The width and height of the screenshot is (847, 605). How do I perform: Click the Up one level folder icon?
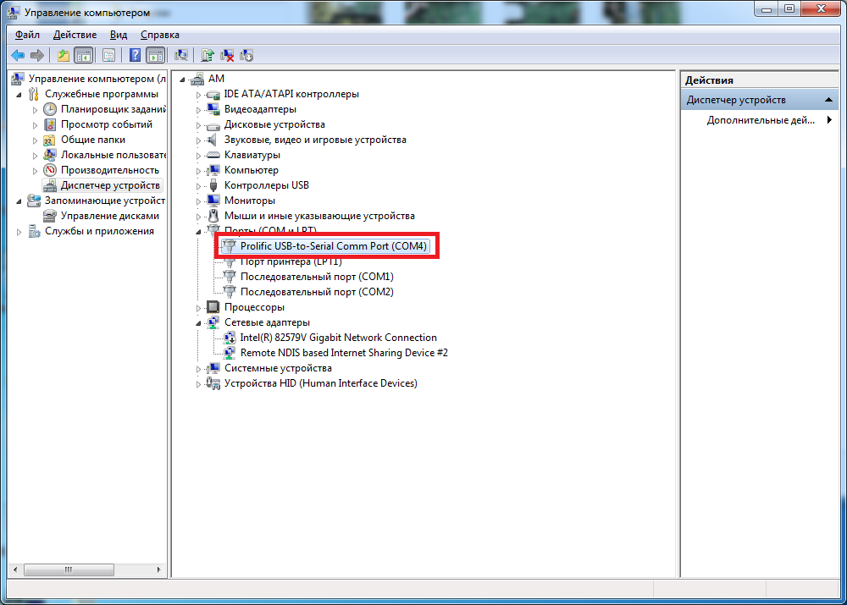[x=63, y=56]
